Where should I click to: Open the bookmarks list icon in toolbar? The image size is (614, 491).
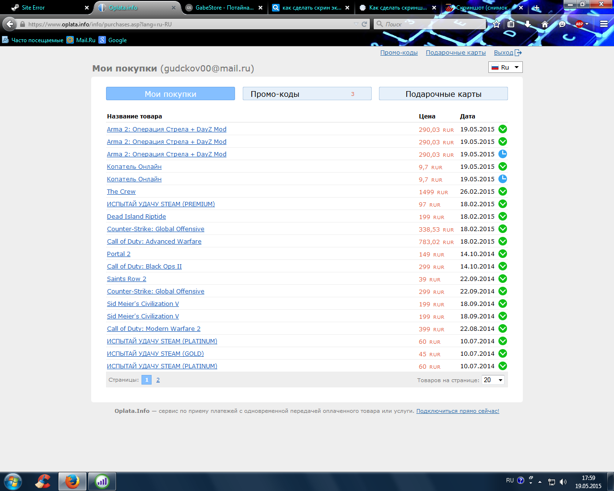point(511,24)
